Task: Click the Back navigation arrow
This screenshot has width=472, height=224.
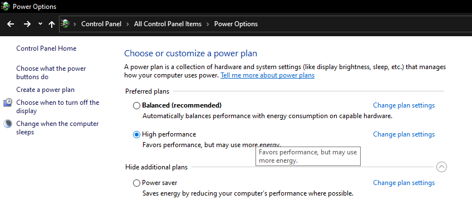Action: [11, 24]
